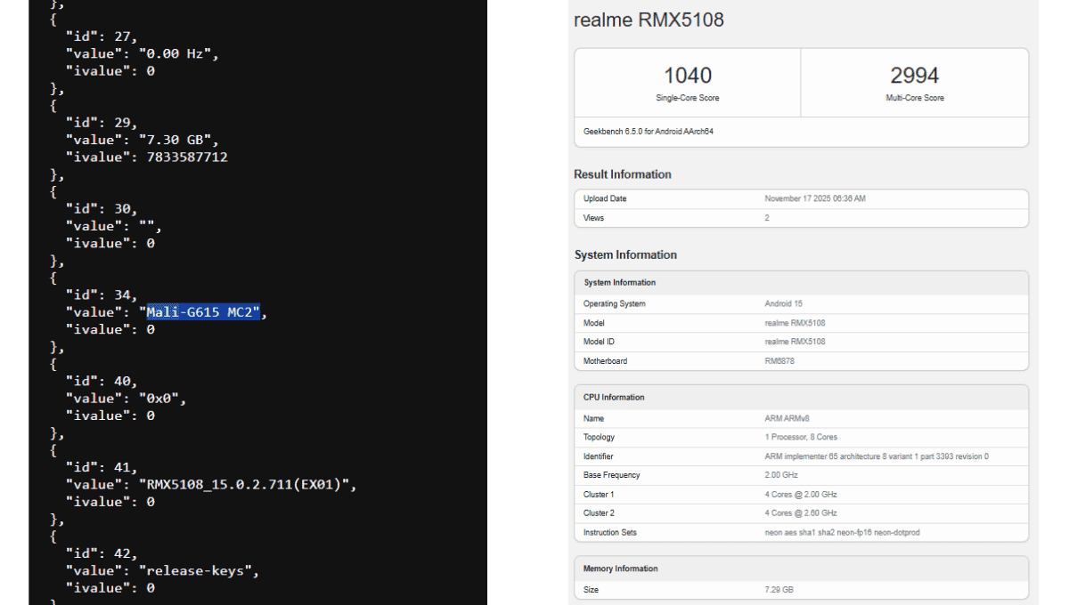Screen dimensions: 1069x605
Task: Select the "7.29 GB" memory size value
Action: click(779, 590)
